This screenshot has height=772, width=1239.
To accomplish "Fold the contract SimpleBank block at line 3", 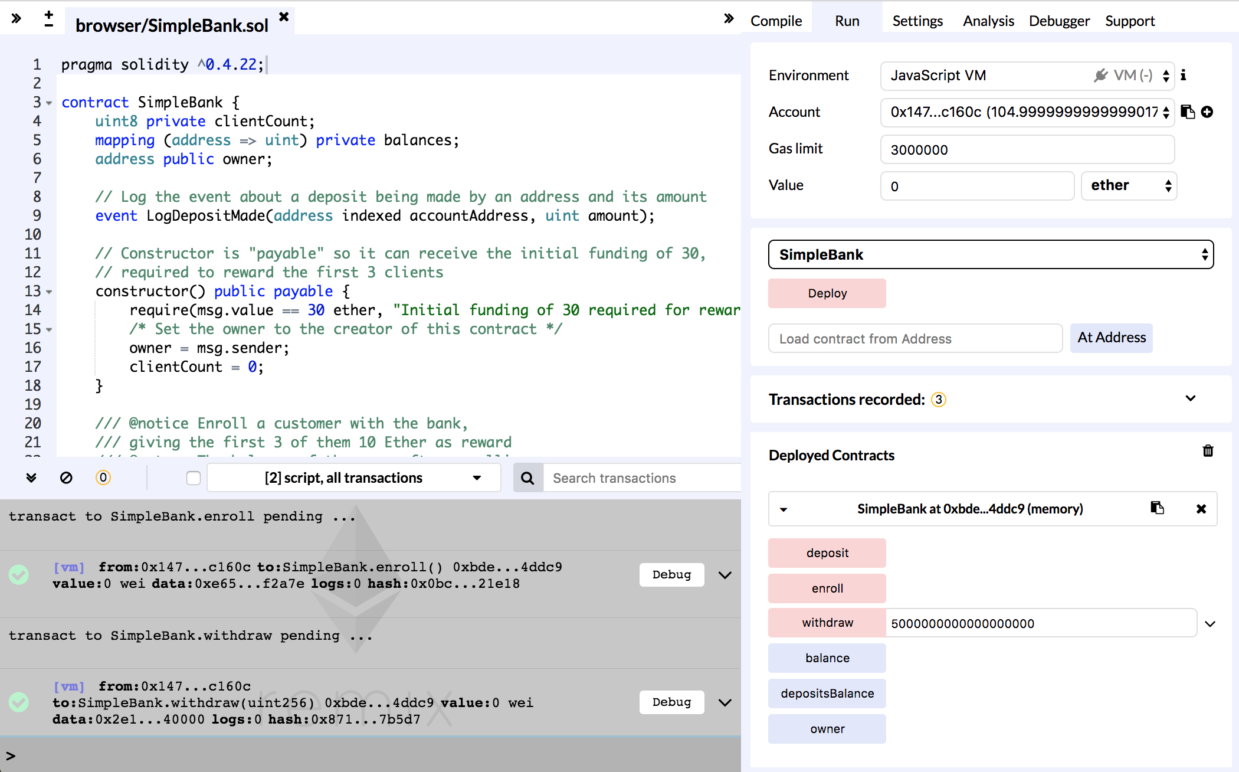I will coord(49,103).
